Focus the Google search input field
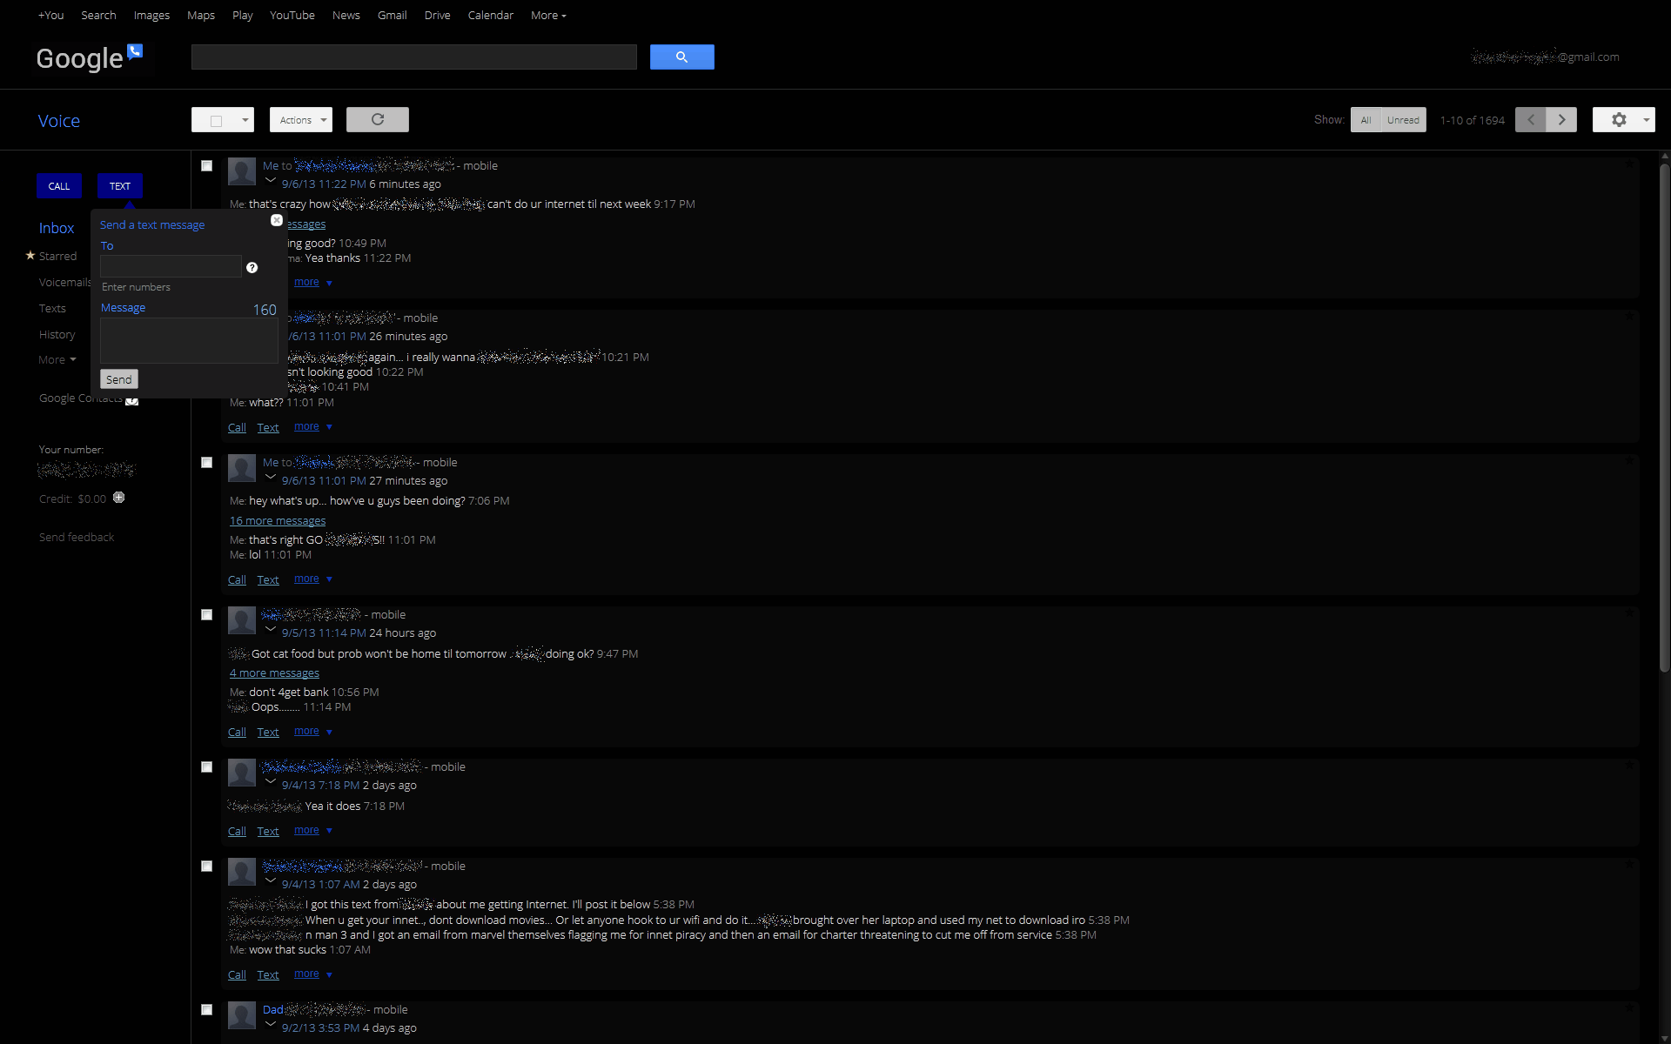 pos(414,57)
